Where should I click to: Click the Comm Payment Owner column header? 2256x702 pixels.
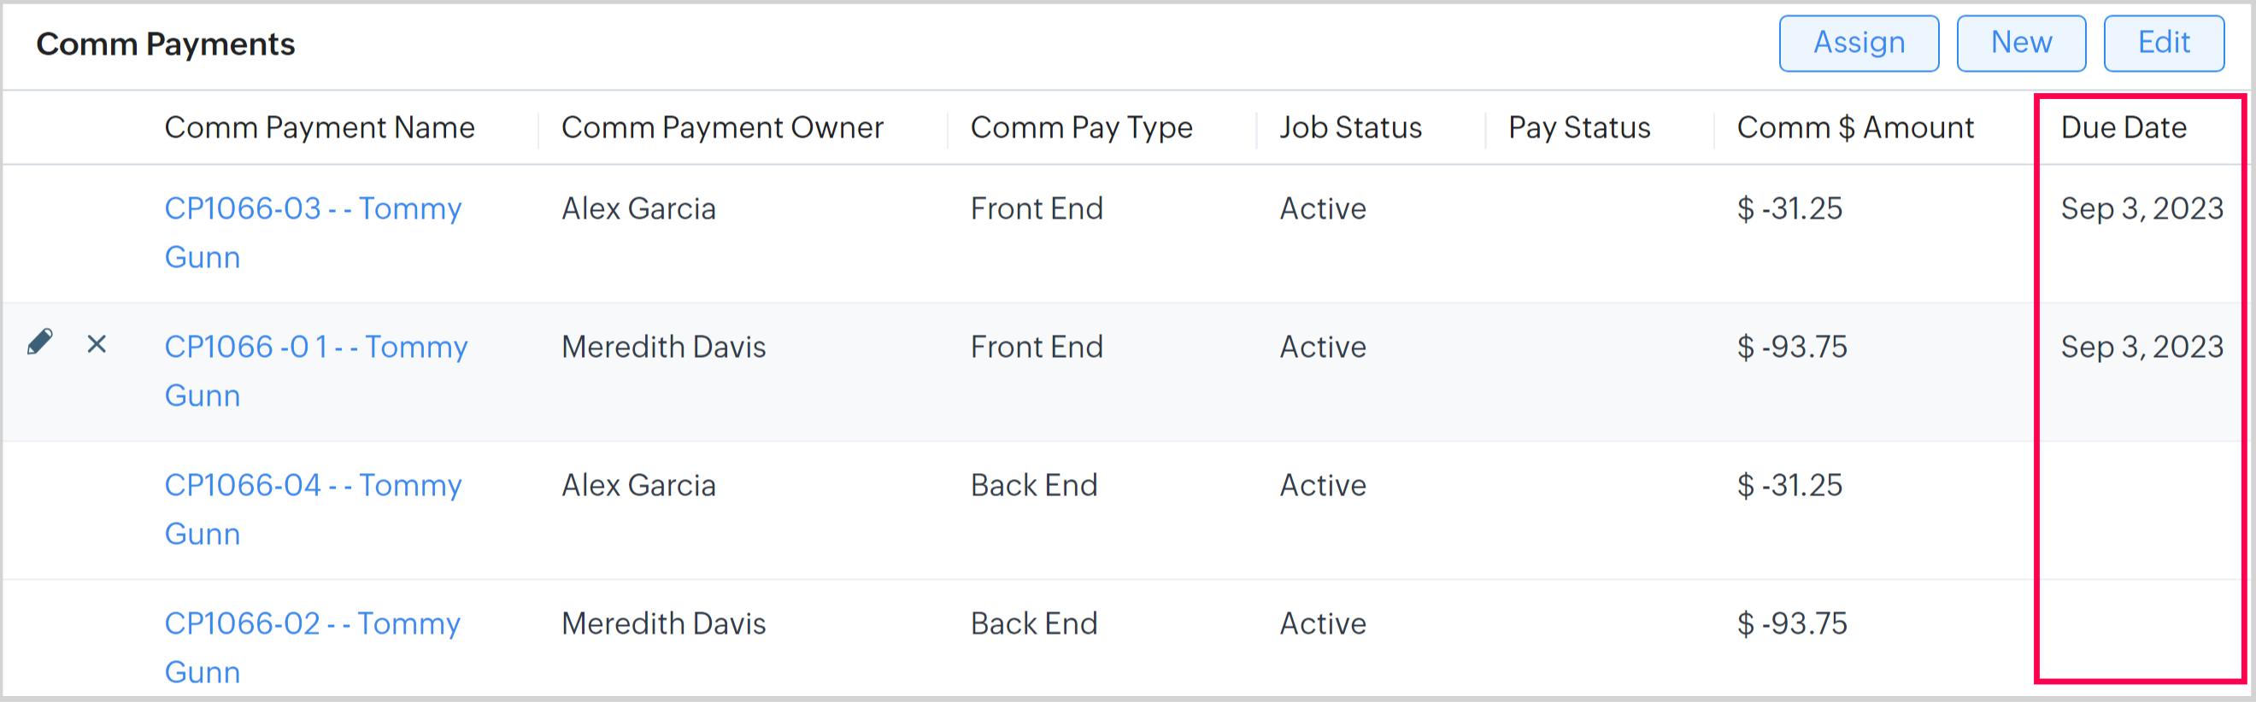(721, 128)
